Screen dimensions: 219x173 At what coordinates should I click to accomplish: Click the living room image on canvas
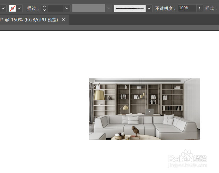145,109
